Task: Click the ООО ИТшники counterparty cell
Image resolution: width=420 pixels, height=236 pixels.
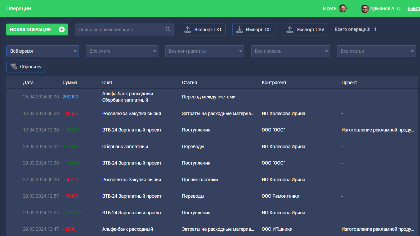Action: (277, 229)
